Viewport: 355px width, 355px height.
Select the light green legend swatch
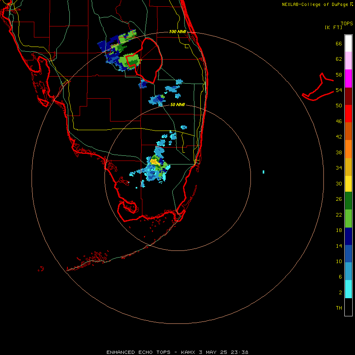click(x=348, y=219)
